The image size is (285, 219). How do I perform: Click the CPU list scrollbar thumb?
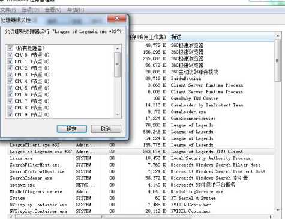click(x=118, y=64)
